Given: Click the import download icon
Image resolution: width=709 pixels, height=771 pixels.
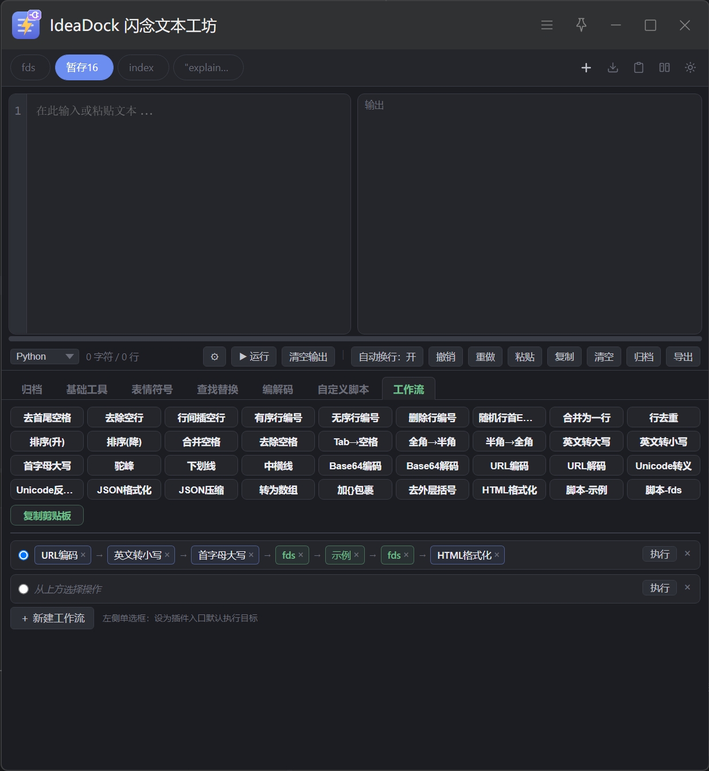Looking at the screenshot, I should [x=613, y=68].
